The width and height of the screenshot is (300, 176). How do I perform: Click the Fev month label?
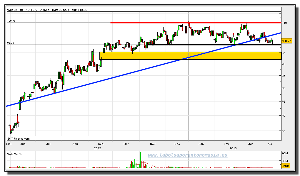[226, 144]
